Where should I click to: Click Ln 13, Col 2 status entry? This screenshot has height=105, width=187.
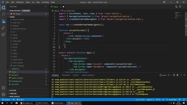click(140, 100)
